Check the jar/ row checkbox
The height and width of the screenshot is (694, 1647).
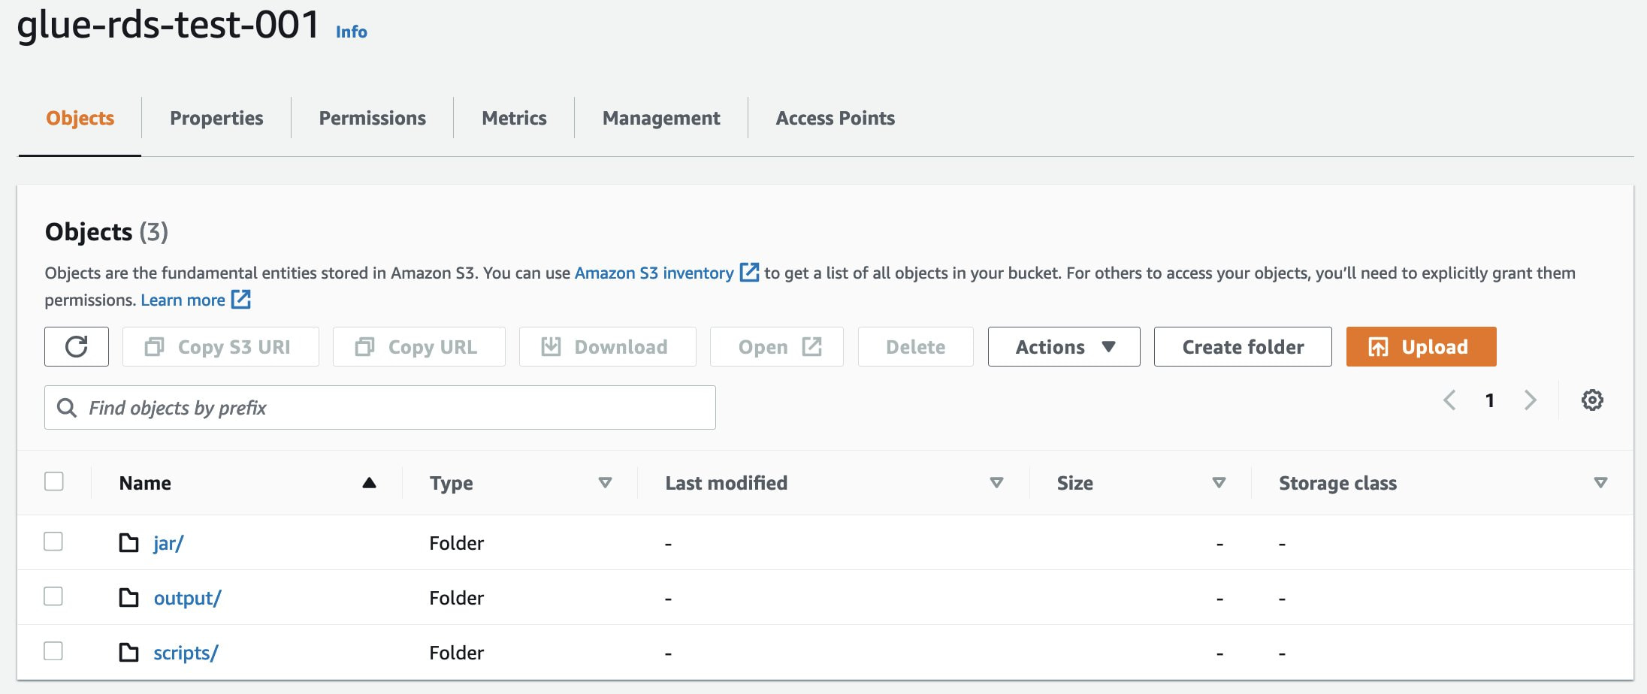click(53, 542)
